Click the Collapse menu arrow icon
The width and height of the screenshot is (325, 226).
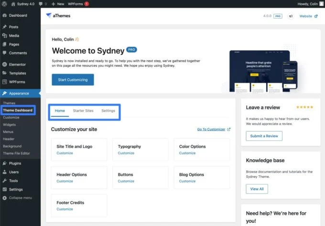click(5, 198)
